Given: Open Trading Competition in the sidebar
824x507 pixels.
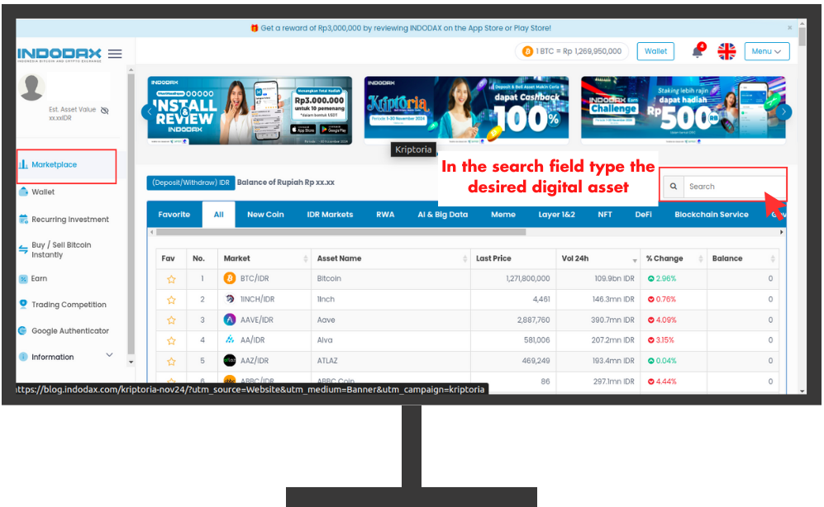Looking at the screenshot, I should tap(69, 305).
